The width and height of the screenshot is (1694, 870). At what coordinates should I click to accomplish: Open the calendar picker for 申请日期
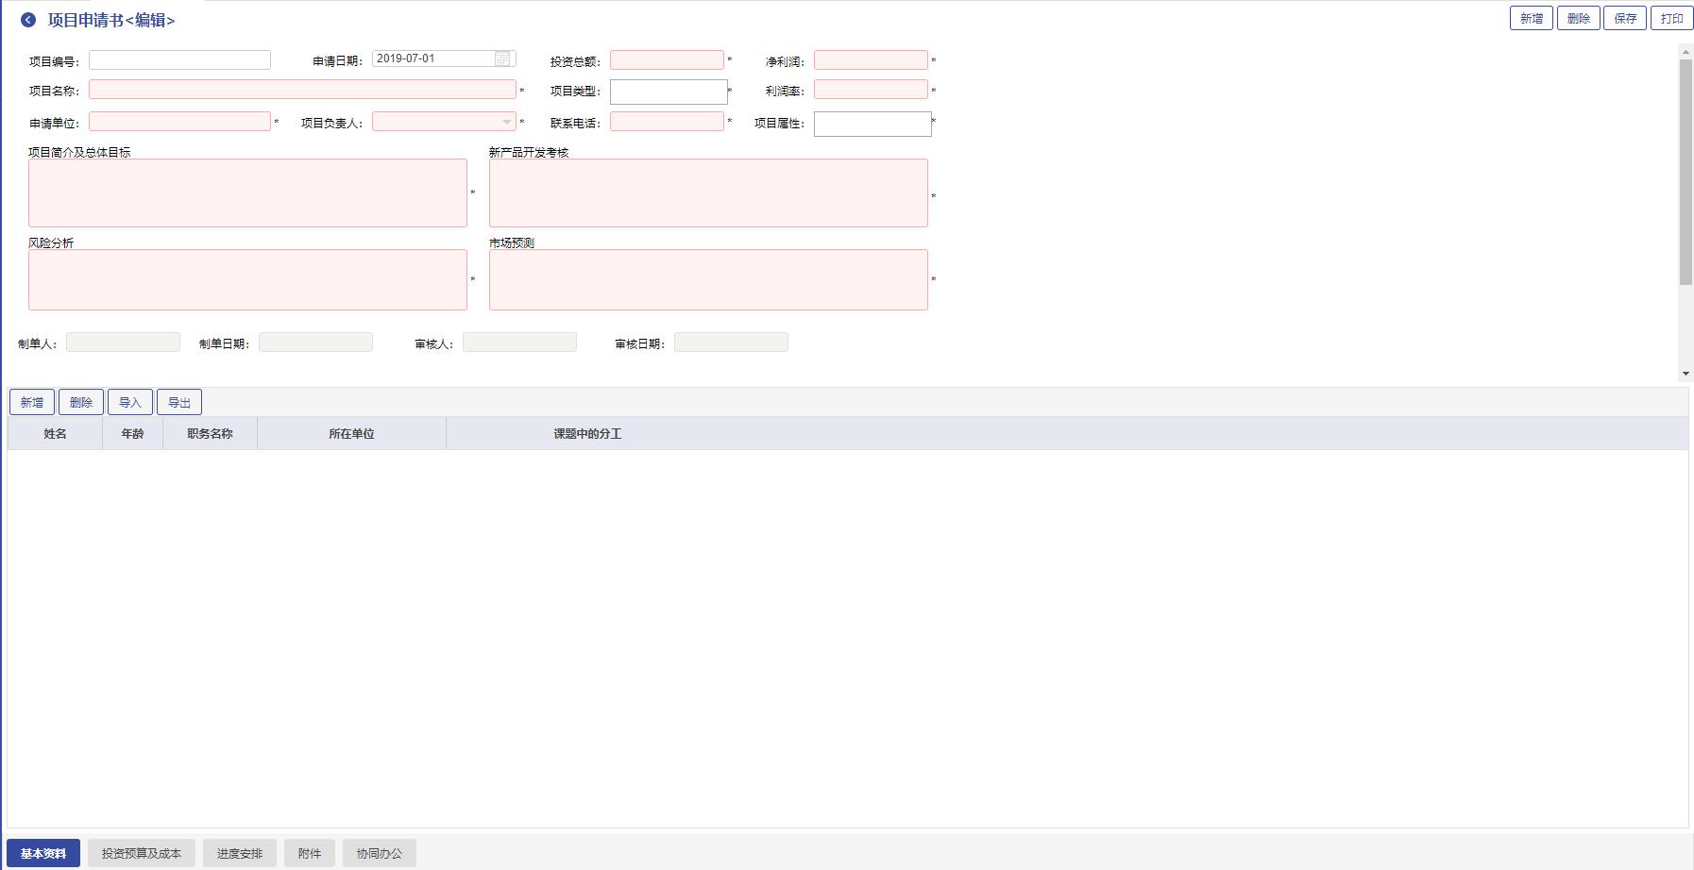tap(502, 59)
